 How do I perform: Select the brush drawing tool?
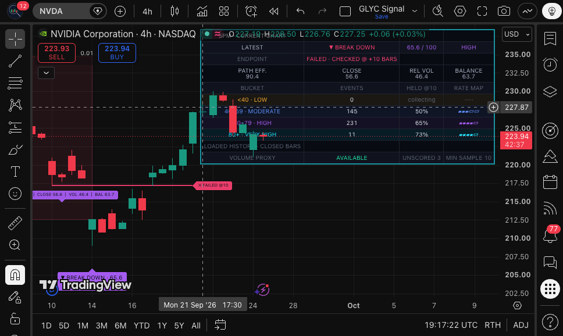click(15, 149)
